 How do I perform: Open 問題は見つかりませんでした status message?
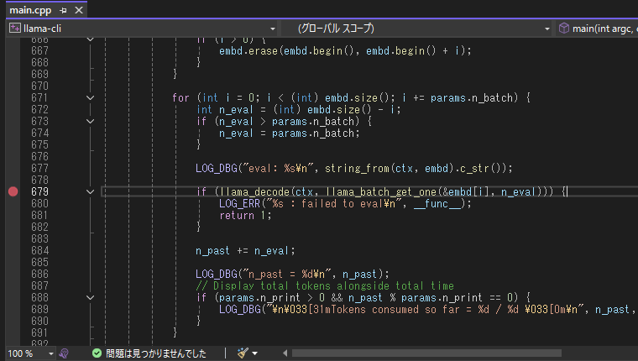click(x=156, y=353)
